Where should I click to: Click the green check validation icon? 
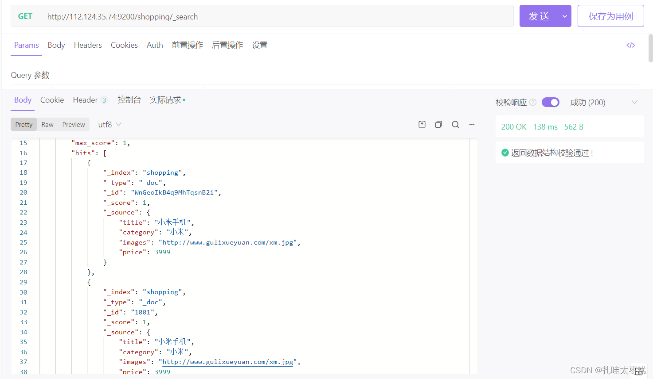click(x=505, y=153)
